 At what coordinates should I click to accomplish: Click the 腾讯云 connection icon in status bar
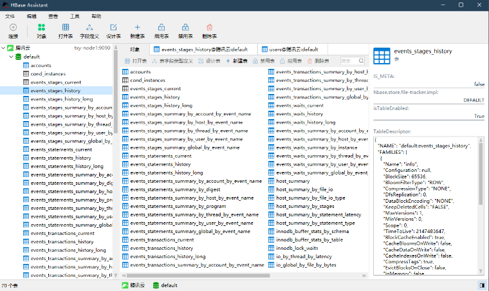(x=125, y=285)
